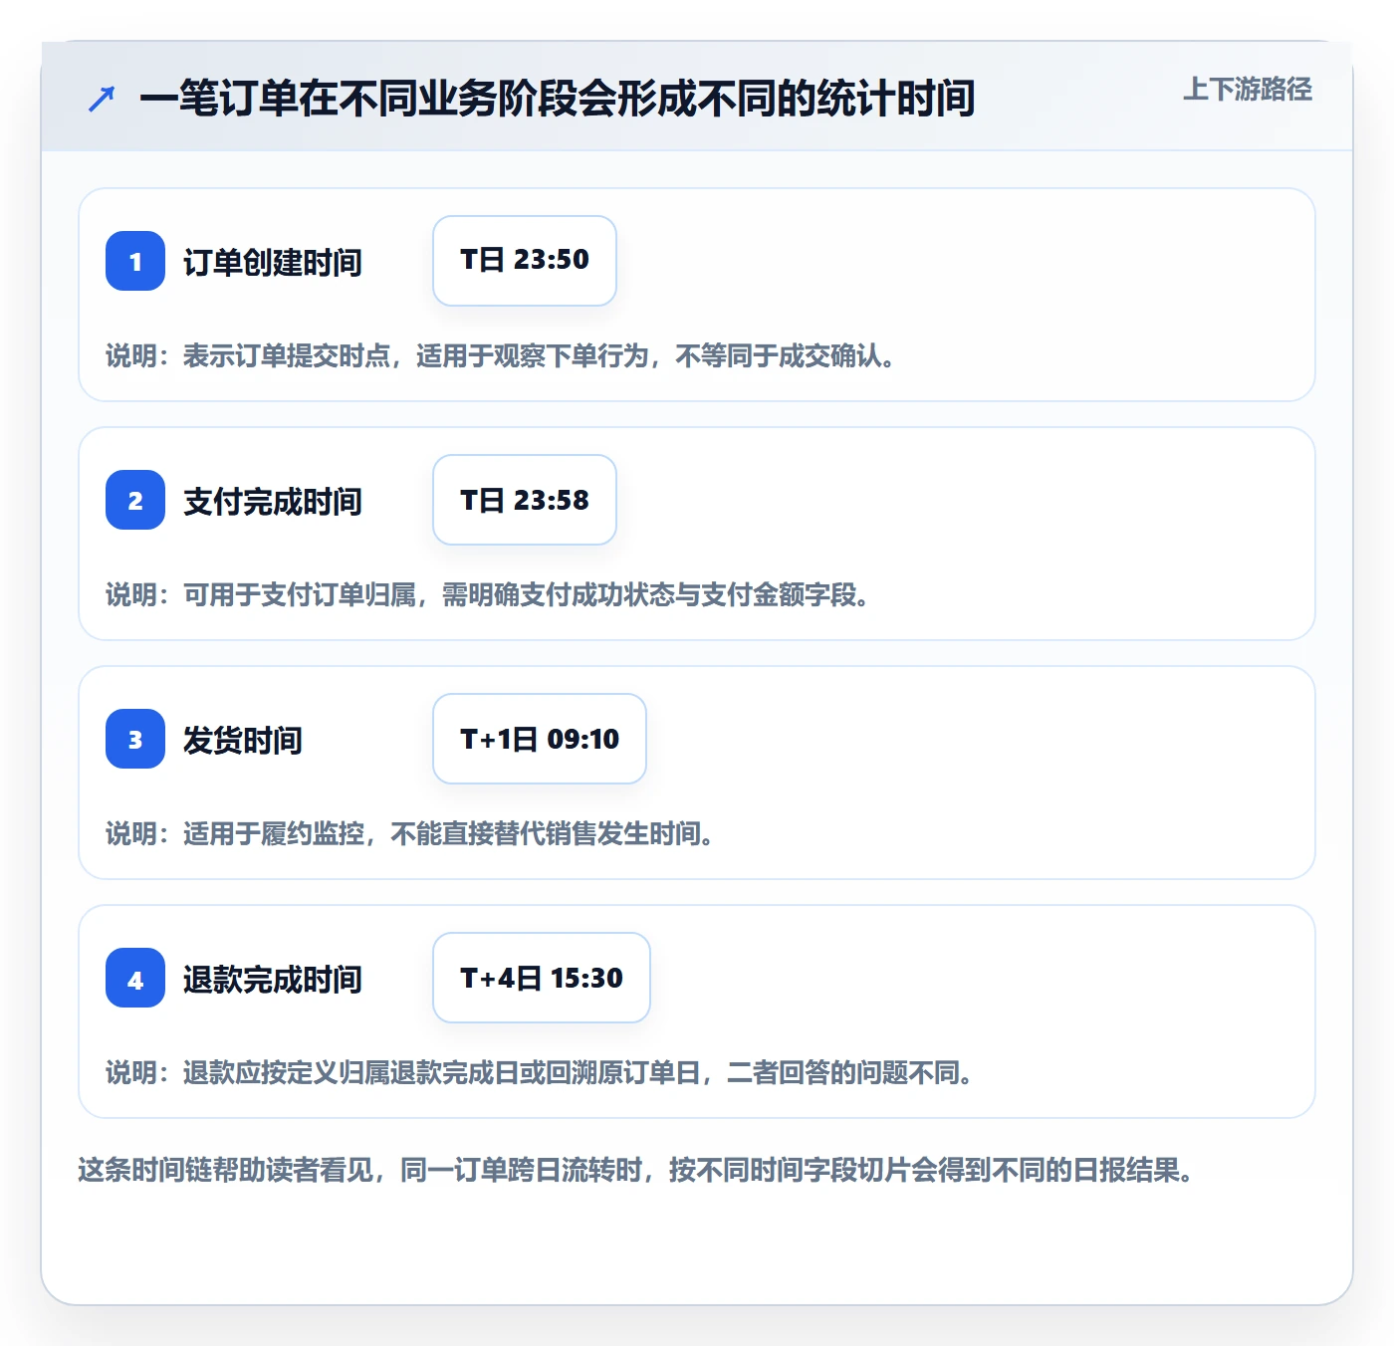Click the description starting 退款应按定义归属

tap(540, 1073)
